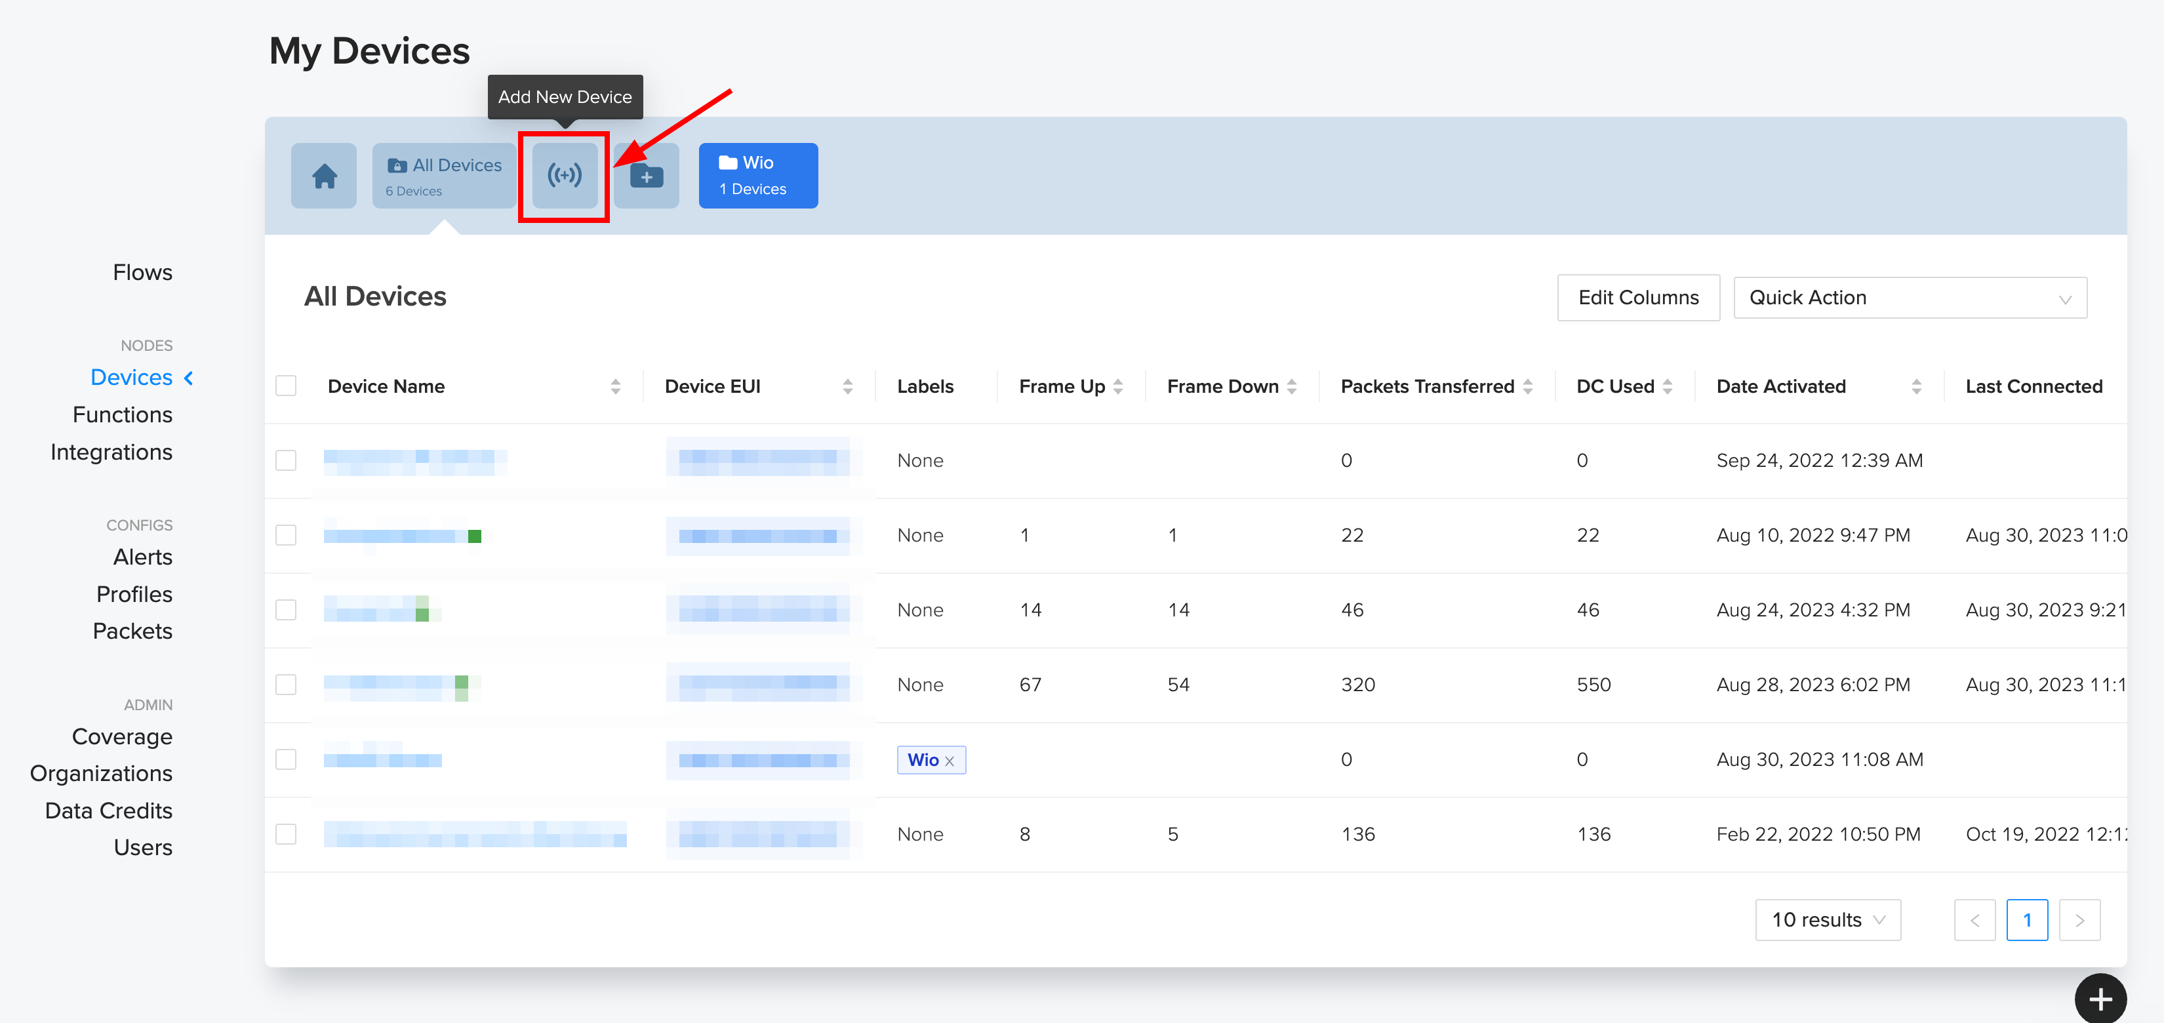
Task: Go to next page arrow
Action: coord(2079,919)
